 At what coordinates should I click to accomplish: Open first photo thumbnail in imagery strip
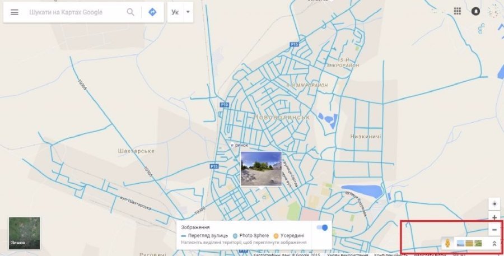pyautogui.click(x=461, y=243)
